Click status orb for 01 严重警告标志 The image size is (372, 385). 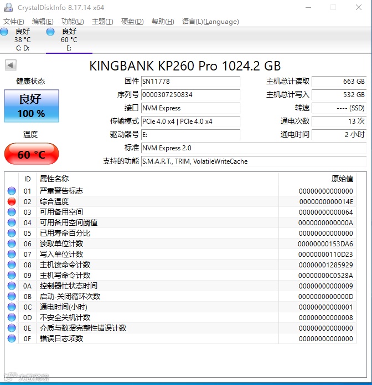(x=12, y=191)
